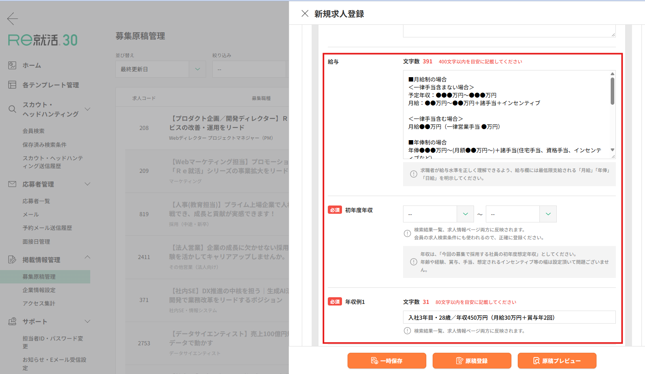Click the info icon under 初年度年収 dropdowns
Viewport: 645px width, 374px height.
coord(407,233)
